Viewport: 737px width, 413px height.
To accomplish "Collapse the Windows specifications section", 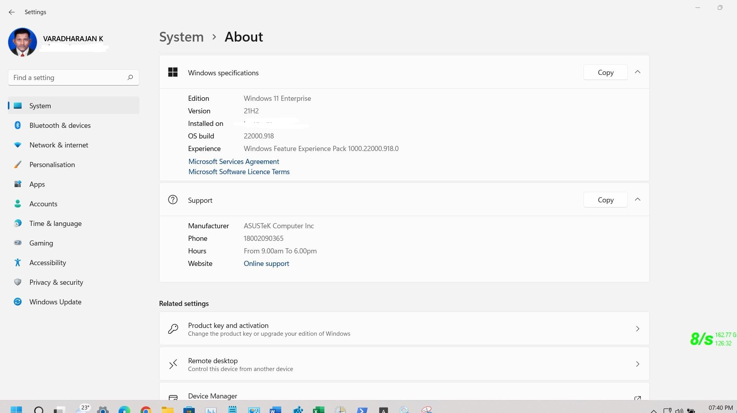I will click(638, 72).
